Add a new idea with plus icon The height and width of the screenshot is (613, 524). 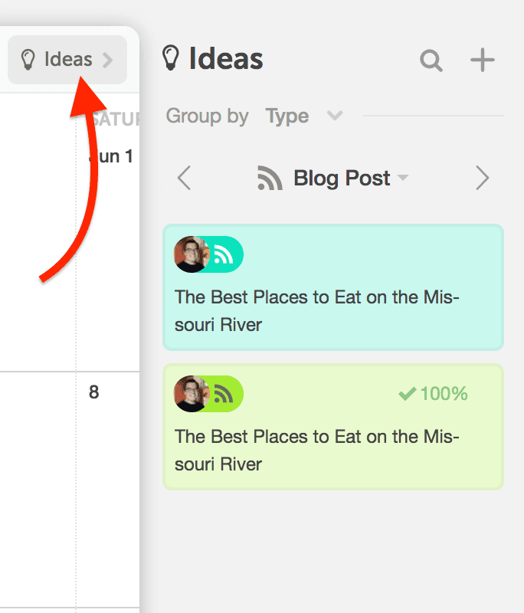482,60
